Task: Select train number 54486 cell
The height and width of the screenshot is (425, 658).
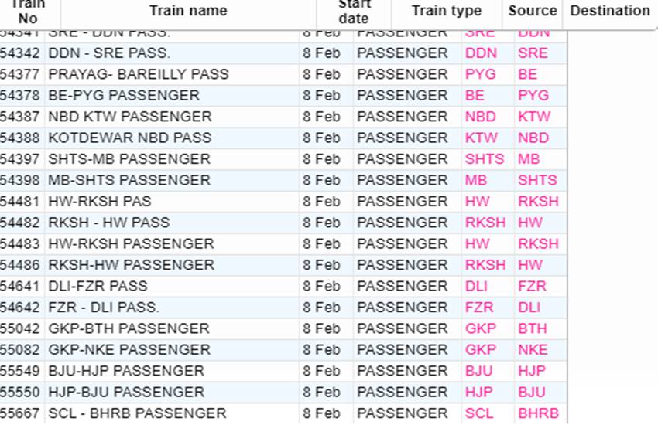Action: click(x=19, y=265)
